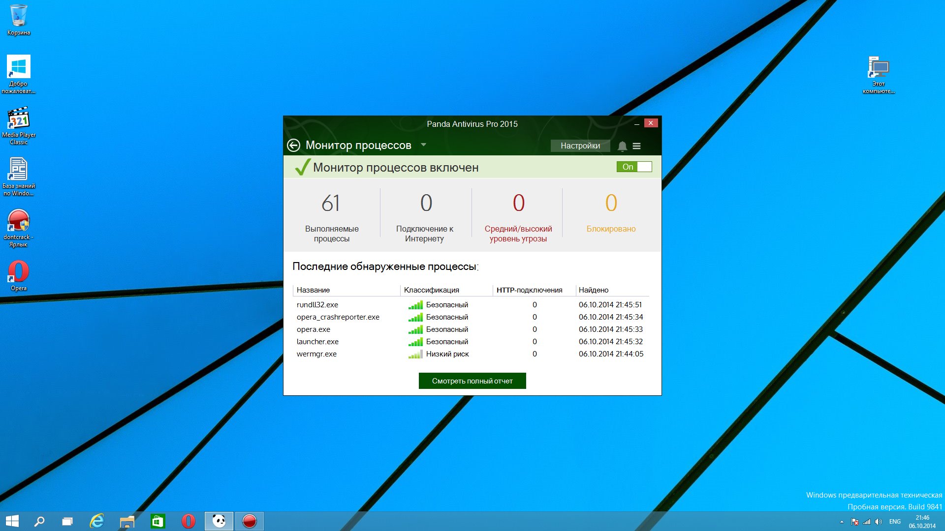Click the red record taskbar icon
This screenshot has height=531, width=945.
(250, 521)
